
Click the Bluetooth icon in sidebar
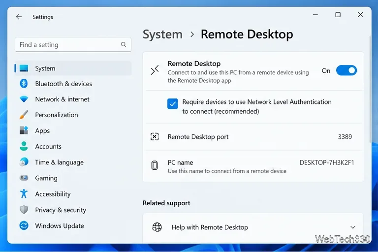pos(24,84)
